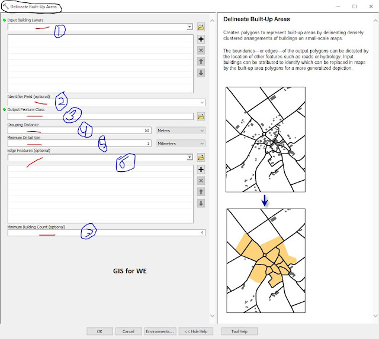Click the Minimum Detail Size label
The height and width of the screenshot is (339, 379).
pyautogui.click(x=24, y=138)
